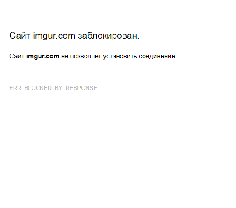Click the word "соединение" ending the description
This screenshot has height=208, width=236.
click(157, 57)
